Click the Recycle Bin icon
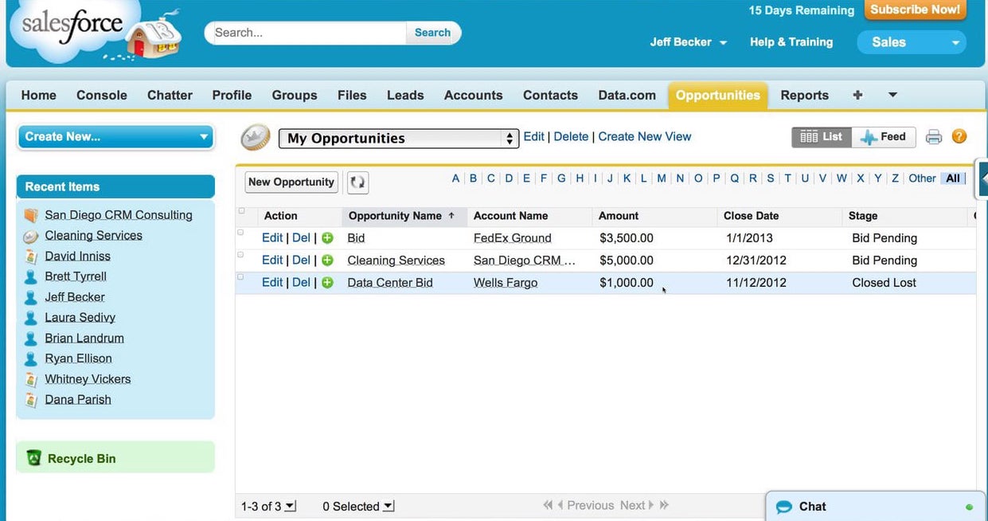The image size is (988, 521). pyautogui.click(x=33, y=458)
